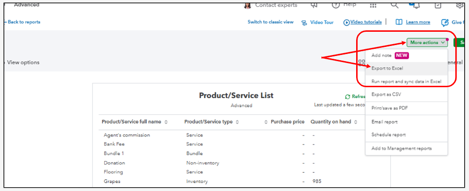Select Print/save as PDF
The height and width of the screenshot is (191, 469).
coord(389,108)
